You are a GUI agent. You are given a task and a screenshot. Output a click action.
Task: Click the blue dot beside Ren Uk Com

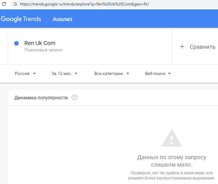(17, 43)
